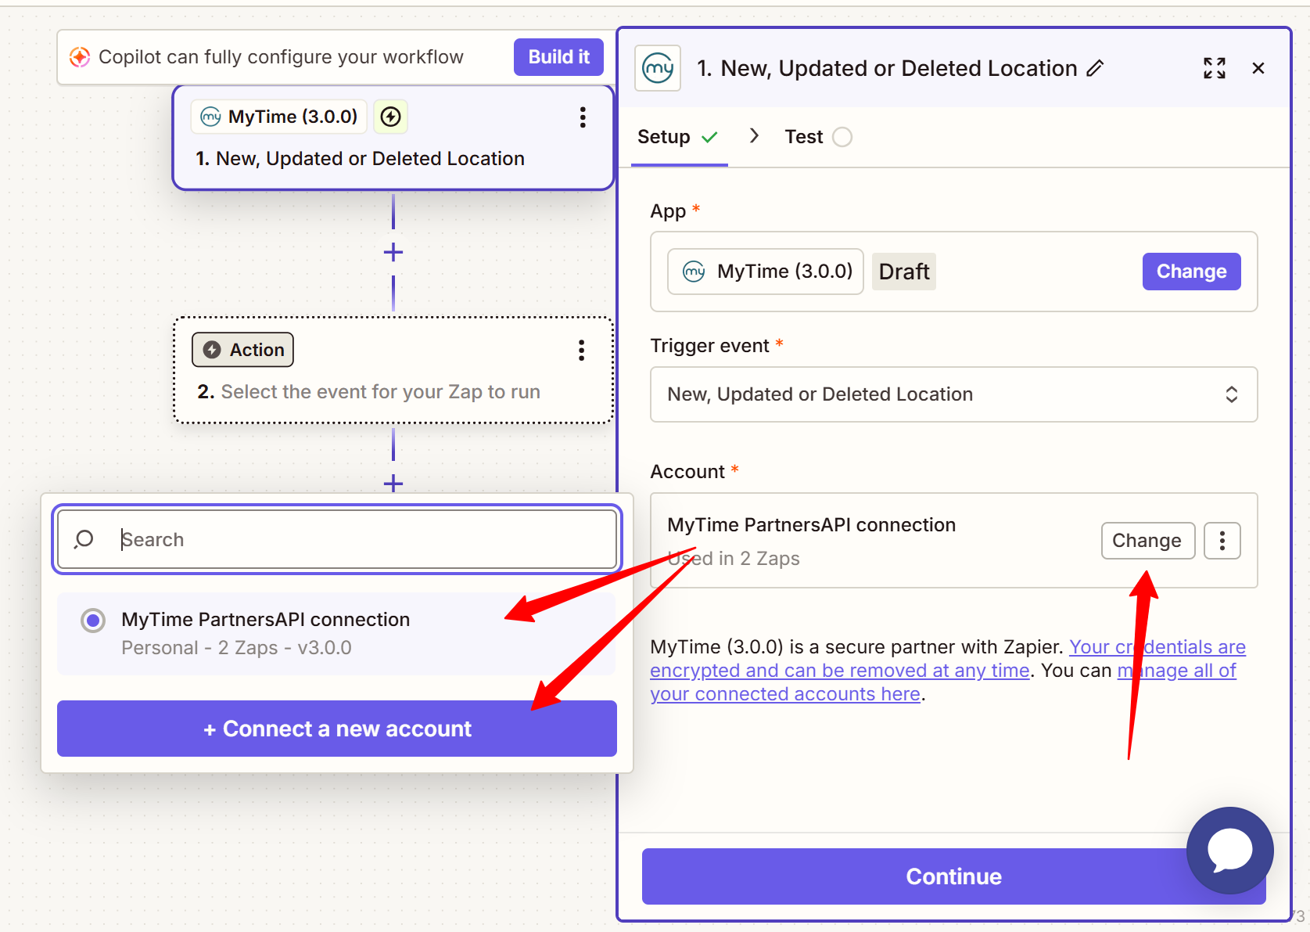Select the step 1 New, Updated or Deleted Location card
The image size is (1310, 932).
click(393, 138)
